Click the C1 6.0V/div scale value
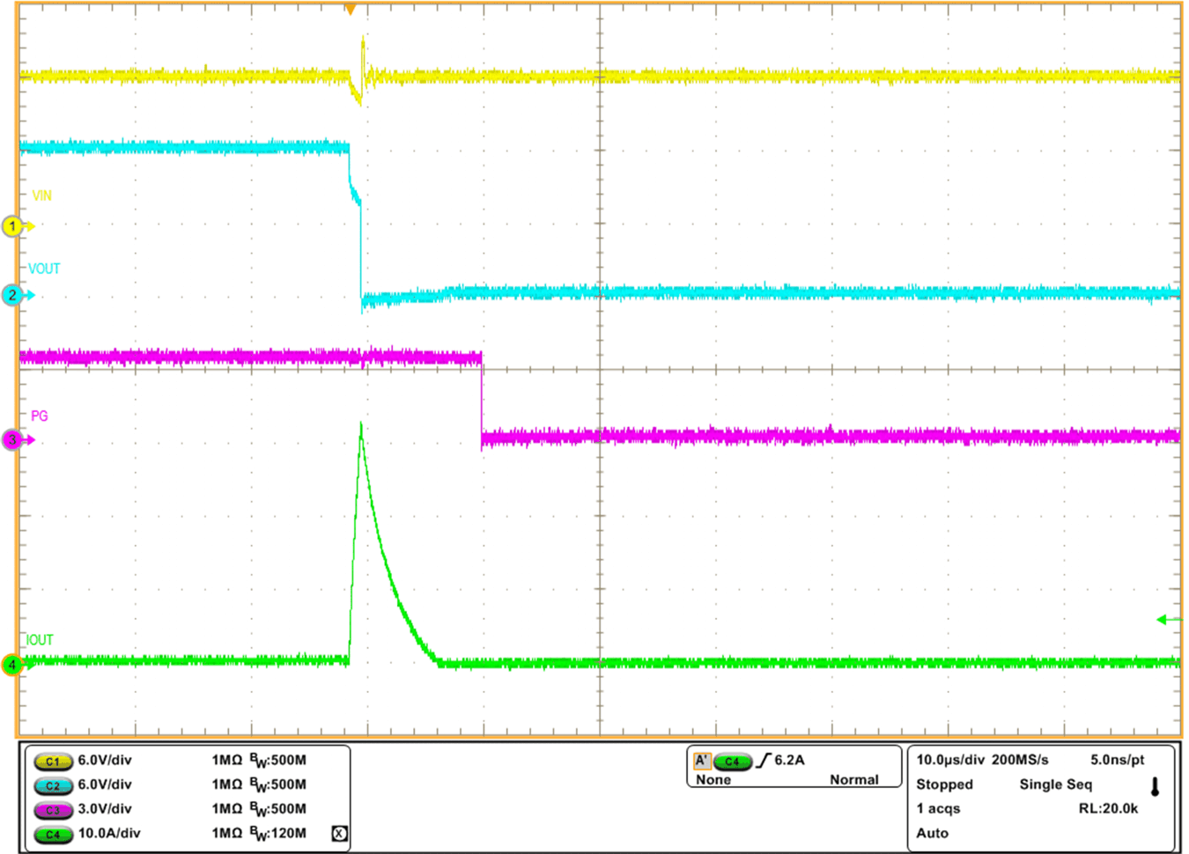The image size is (1189, 854). pyautogui.click(x=105, y=760)
